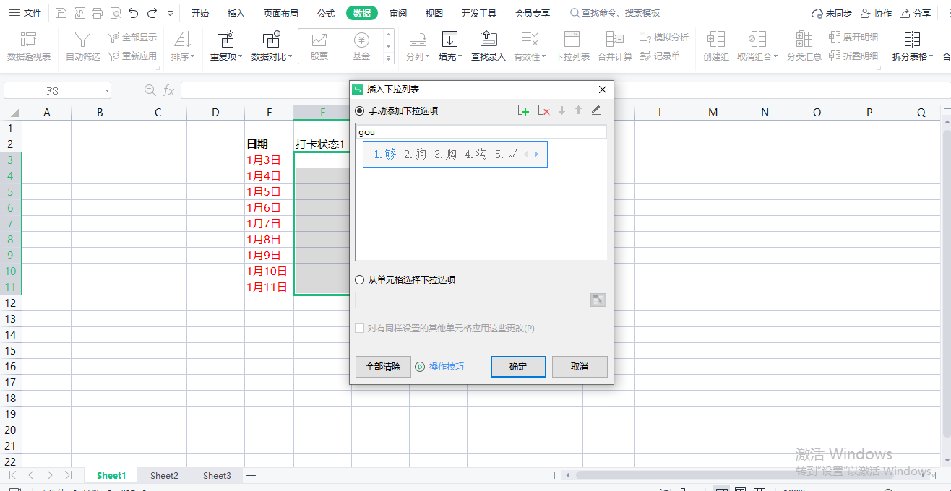Add a new dropdown option with green plus icon
The width and height of the screenshot is (951, 491).
coord(523,110)
